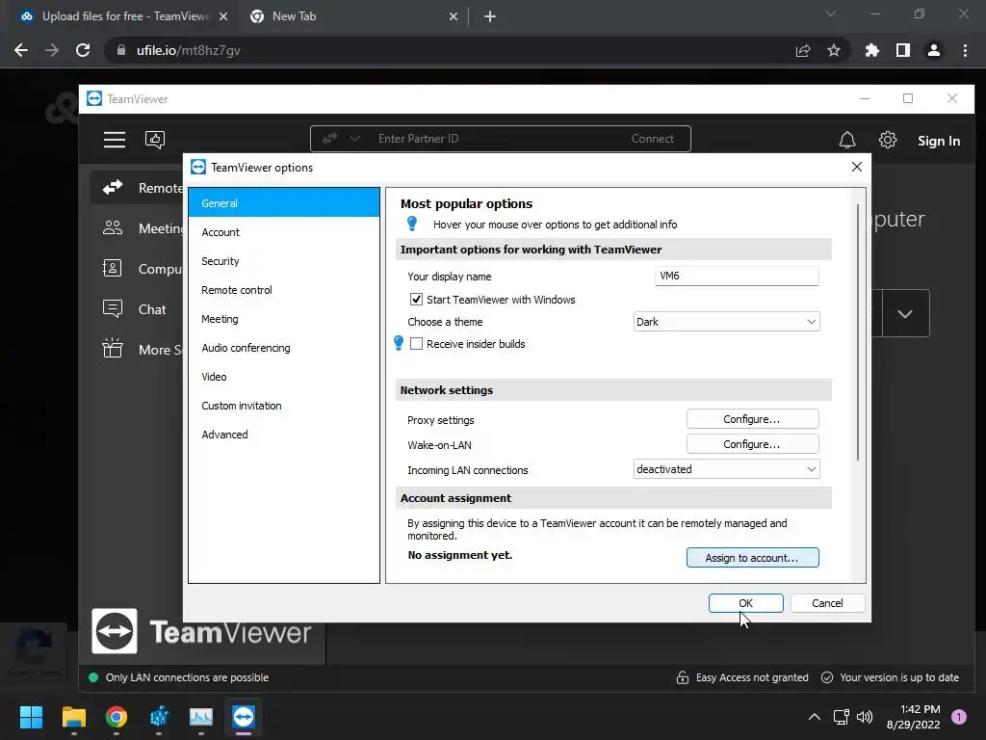Click Configure for Wake-on-LAN
This screenshot has height=740, width=986.
click(752, 444)
